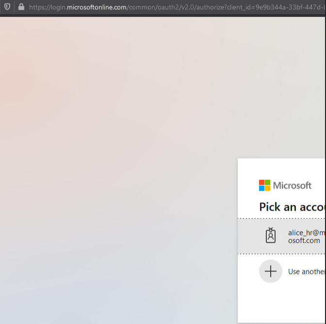Click the green square in Microsoft logo
This screenshot has height=324, width=326.
(x=267, y=182)
